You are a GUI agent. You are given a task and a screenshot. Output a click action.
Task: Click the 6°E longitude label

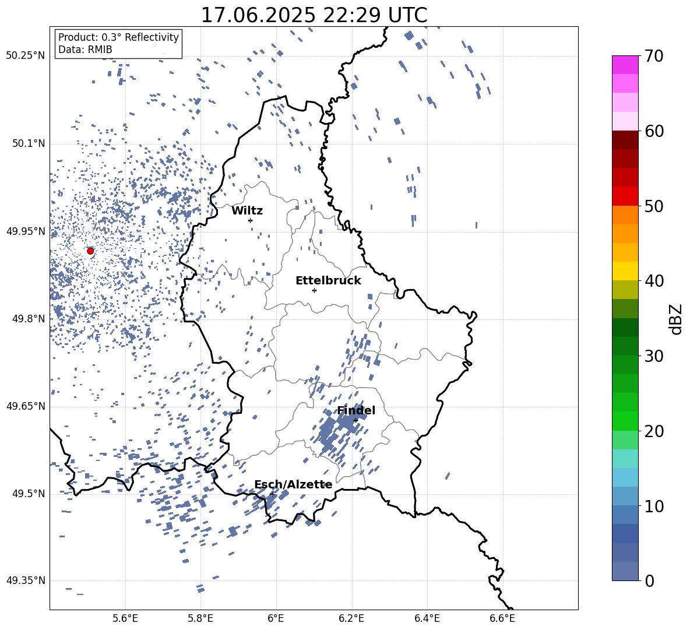click(x=276, y=618)
